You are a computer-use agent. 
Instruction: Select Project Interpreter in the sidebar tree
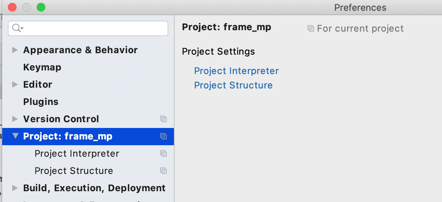coord(77,153)
